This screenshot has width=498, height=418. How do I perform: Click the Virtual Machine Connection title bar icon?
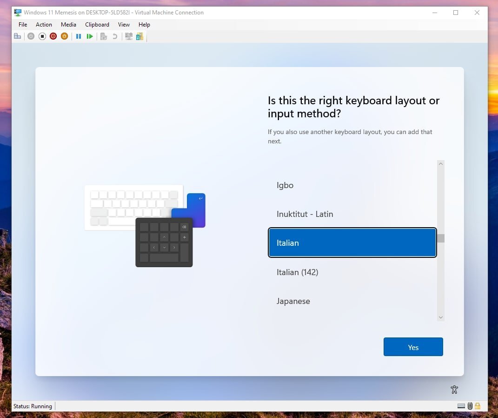pyautogui.click(x=18, y=13)
